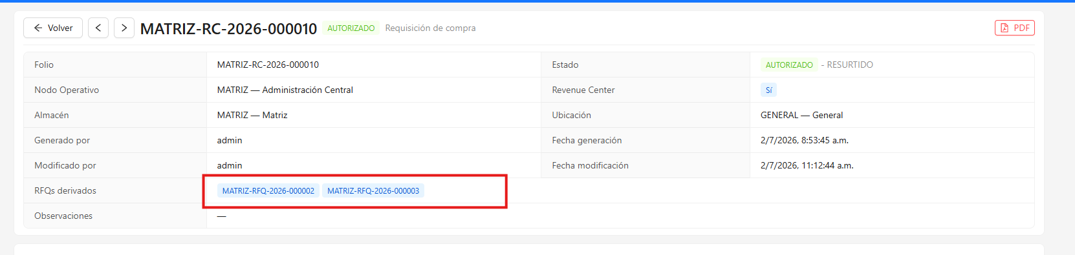Click the 'Almacén' field label
This screenshot has width=1075, height=255.
pos(52,115)
